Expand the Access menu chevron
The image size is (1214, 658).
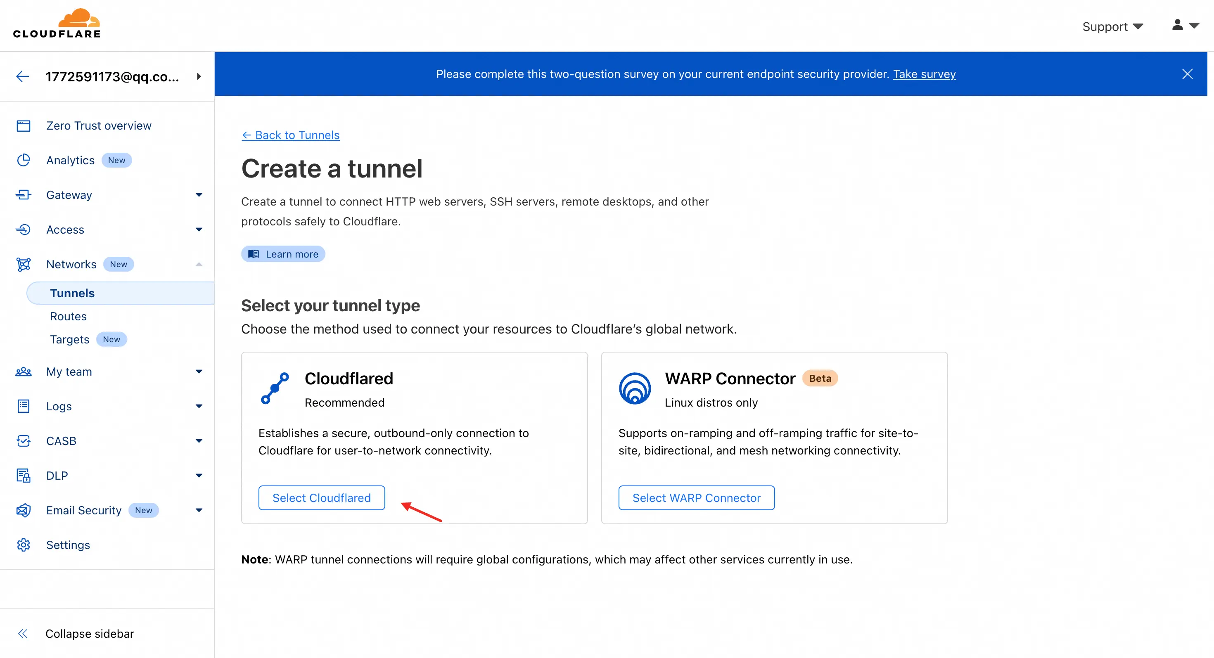[x=199, y=230]
